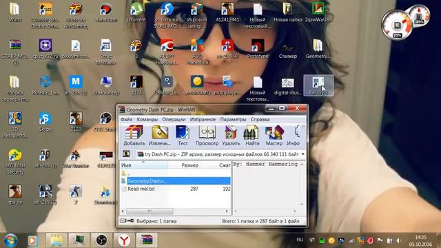
Task: Click the Добавить (Add) toolbar icon
Action: 134,136
